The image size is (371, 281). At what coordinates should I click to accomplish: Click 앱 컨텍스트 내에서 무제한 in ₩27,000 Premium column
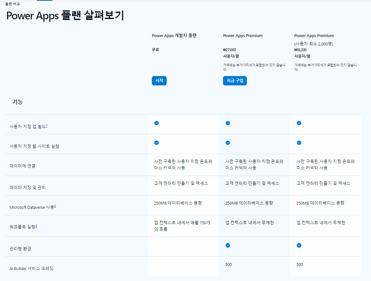click(250, 222)
